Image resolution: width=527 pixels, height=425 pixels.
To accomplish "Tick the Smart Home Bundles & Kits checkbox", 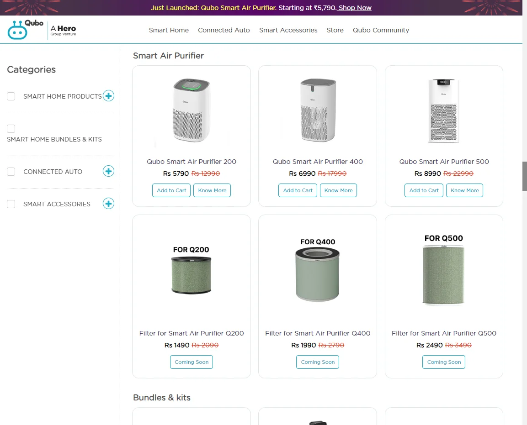I will [11, 129].
